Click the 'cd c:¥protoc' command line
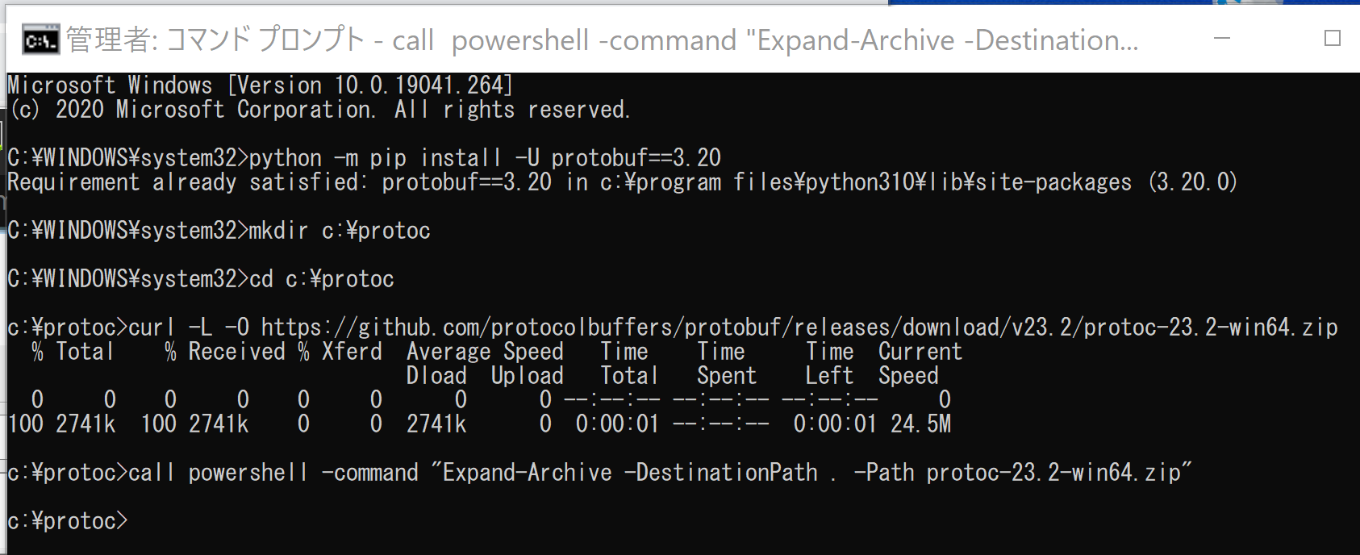The image size is (1360, 555). (201, 279)
